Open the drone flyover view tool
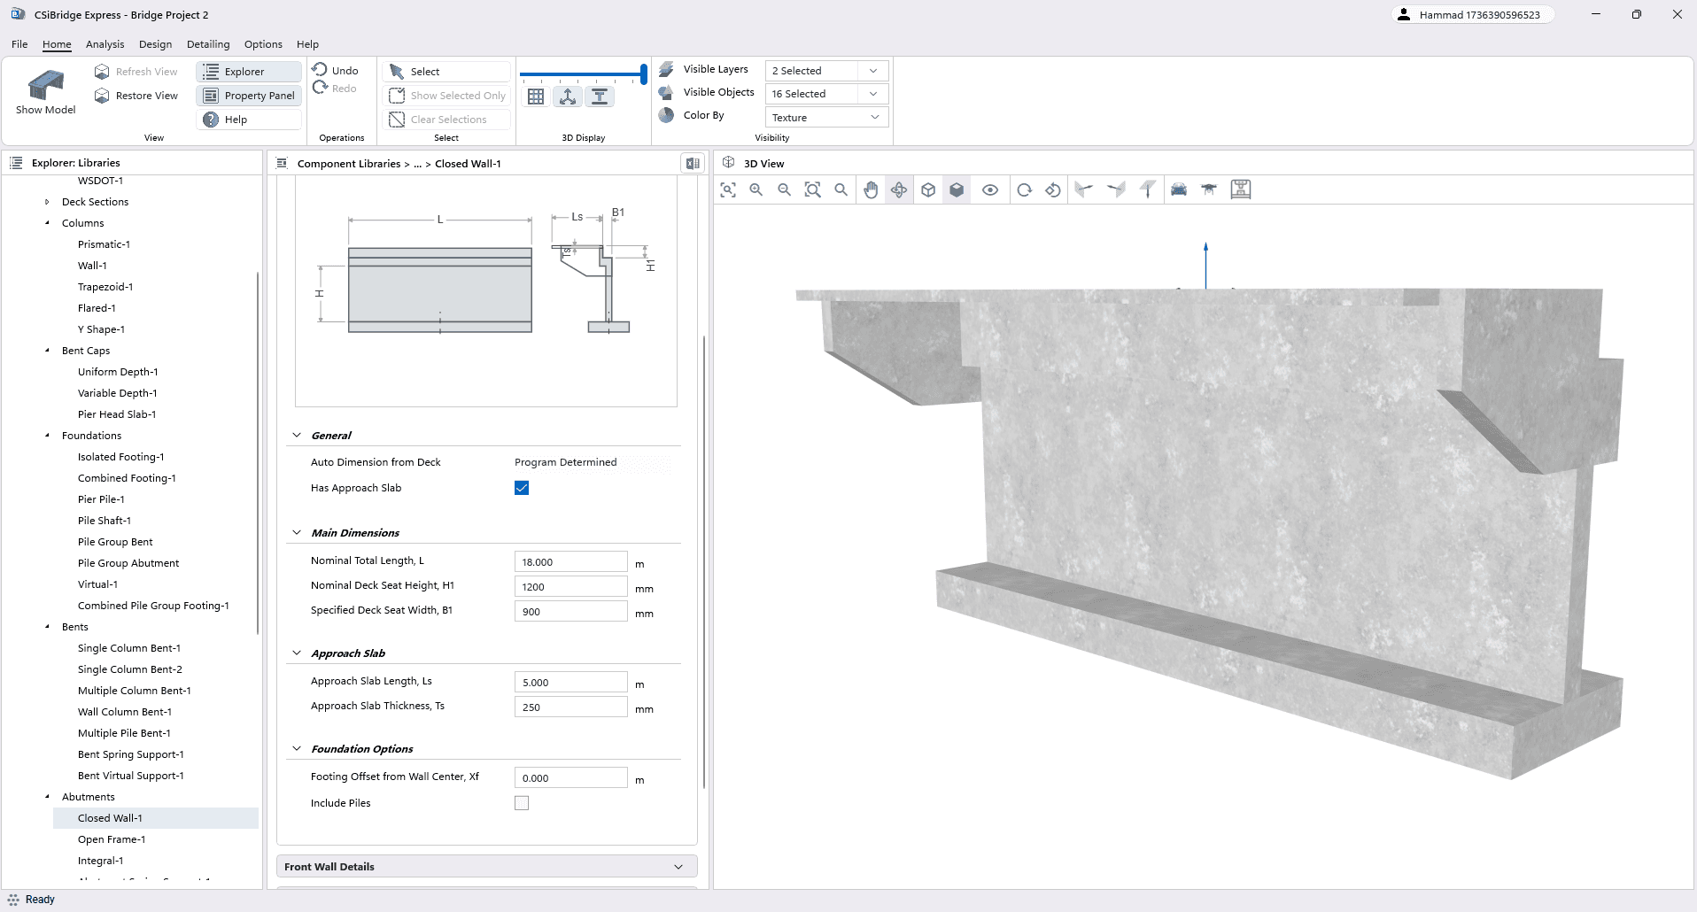Image resolution: width=1697 pixels, height=912 pixels. coord(1208,189)
